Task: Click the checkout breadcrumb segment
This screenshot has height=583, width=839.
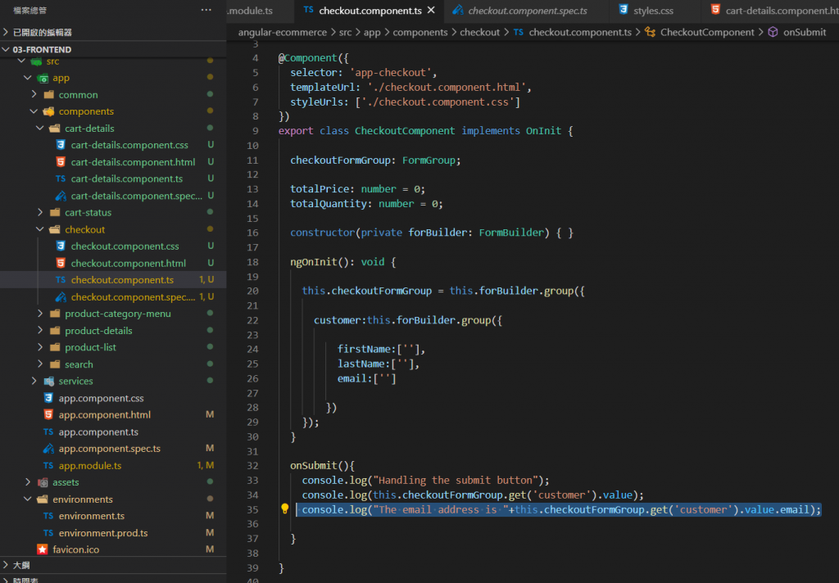Action: (479, 32)
